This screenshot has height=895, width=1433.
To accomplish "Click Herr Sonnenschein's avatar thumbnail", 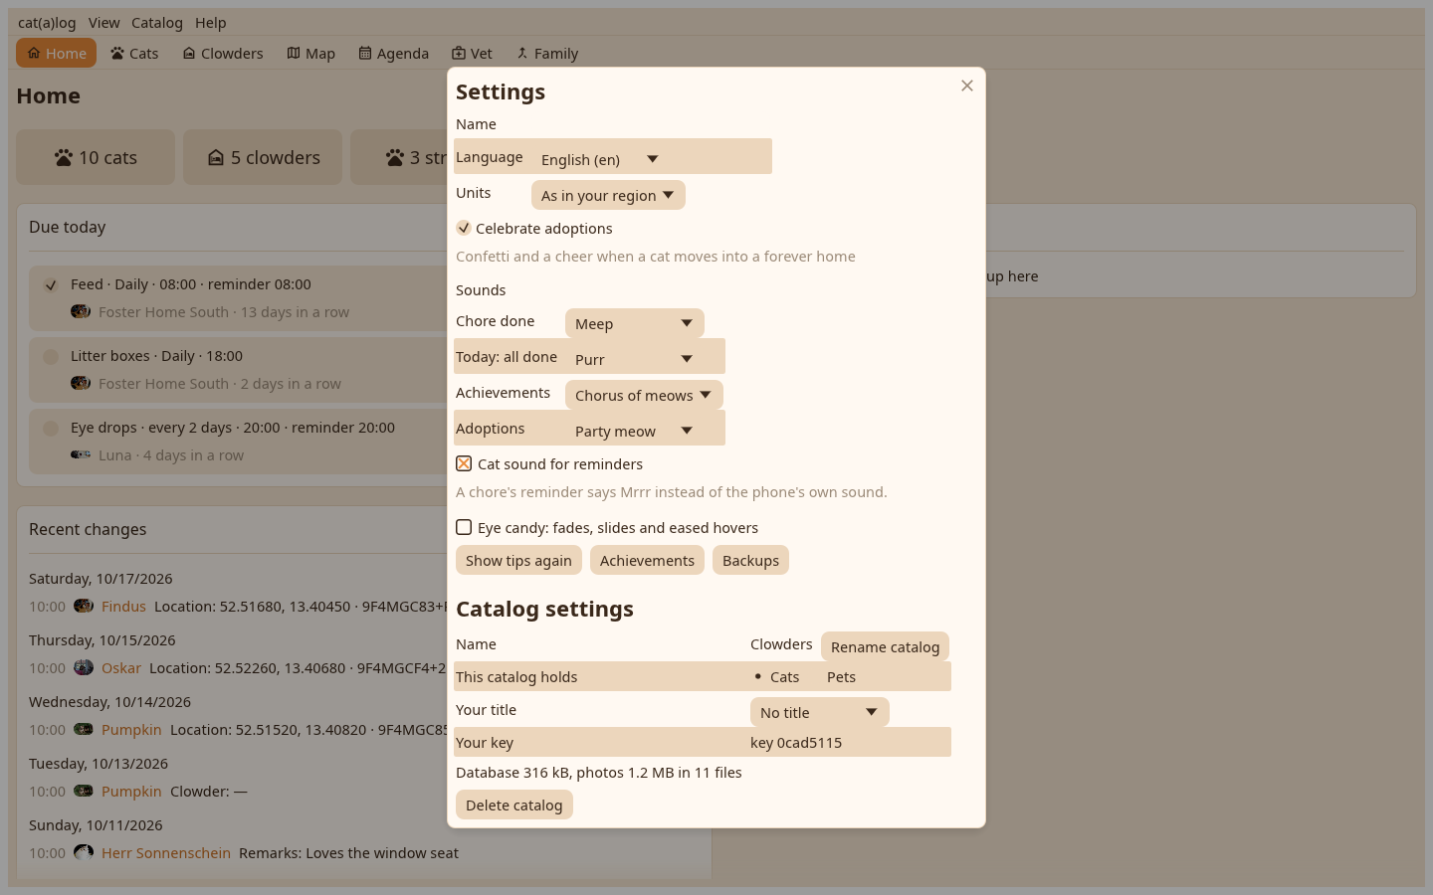I will (84, 852).
